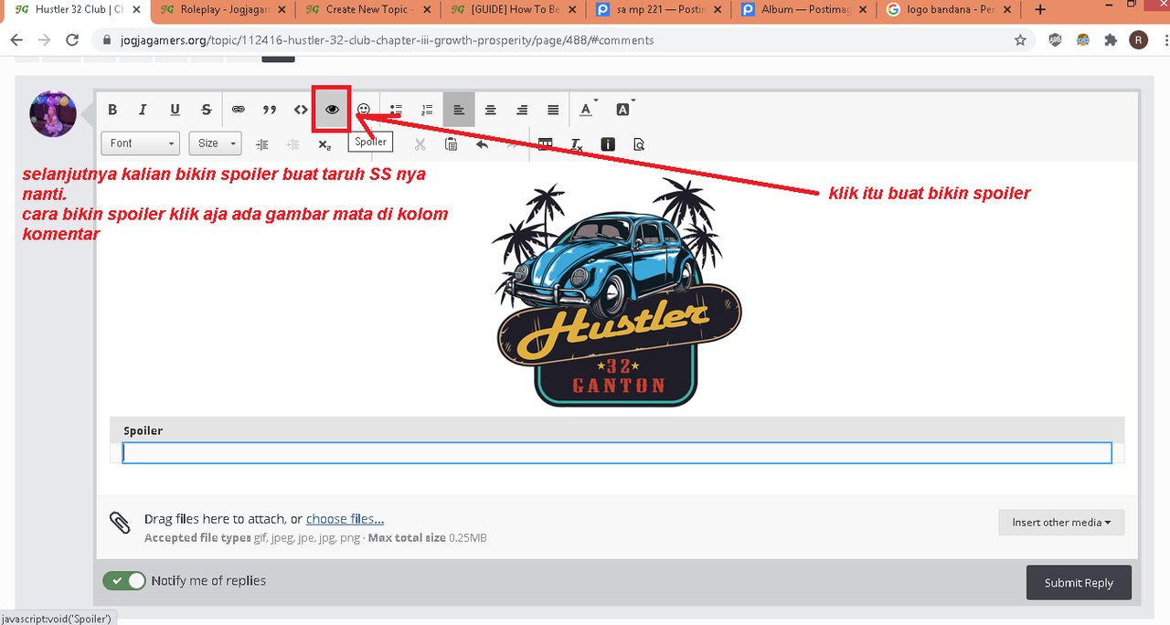Viewport: 1170px width, 625px height.
Task: Click the paperclip attachment icon
Action: click(120, 523)
